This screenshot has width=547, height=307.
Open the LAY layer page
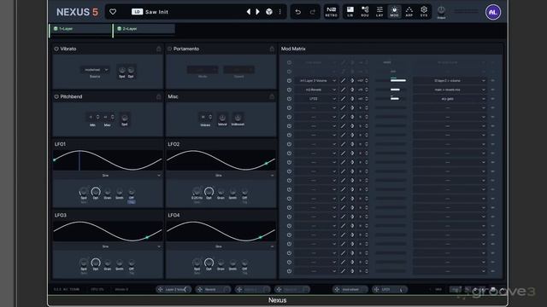pyautogui.click(x=379, y=12)
